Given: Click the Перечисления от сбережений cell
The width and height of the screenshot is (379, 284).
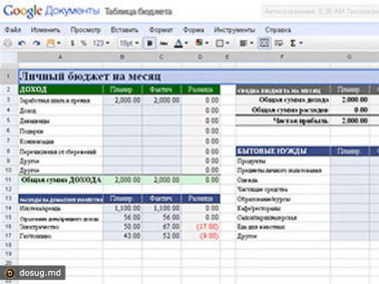Looking at the screenshot, I should click(x=61, y=151).
